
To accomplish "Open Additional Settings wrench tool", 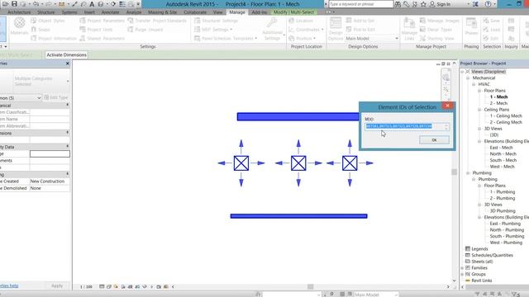I will pos(272,29).
